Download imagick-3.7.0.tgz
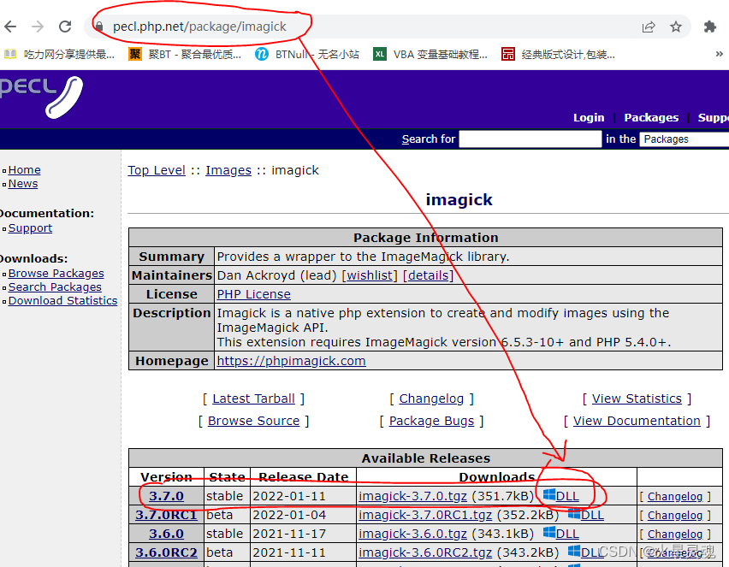This screenshot has height=567, width=729. [413, 496]
